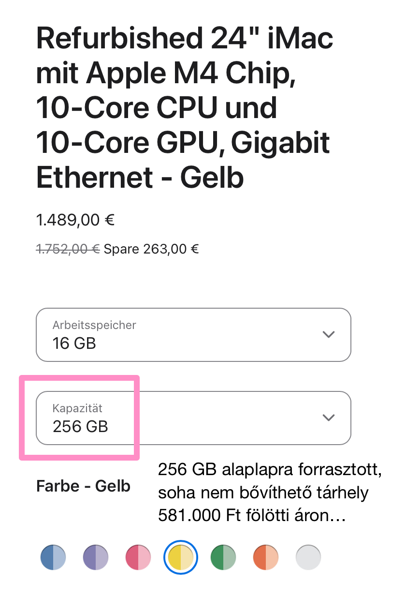Select the orange color swatch

pyautogui.click(x=266, y=558)
